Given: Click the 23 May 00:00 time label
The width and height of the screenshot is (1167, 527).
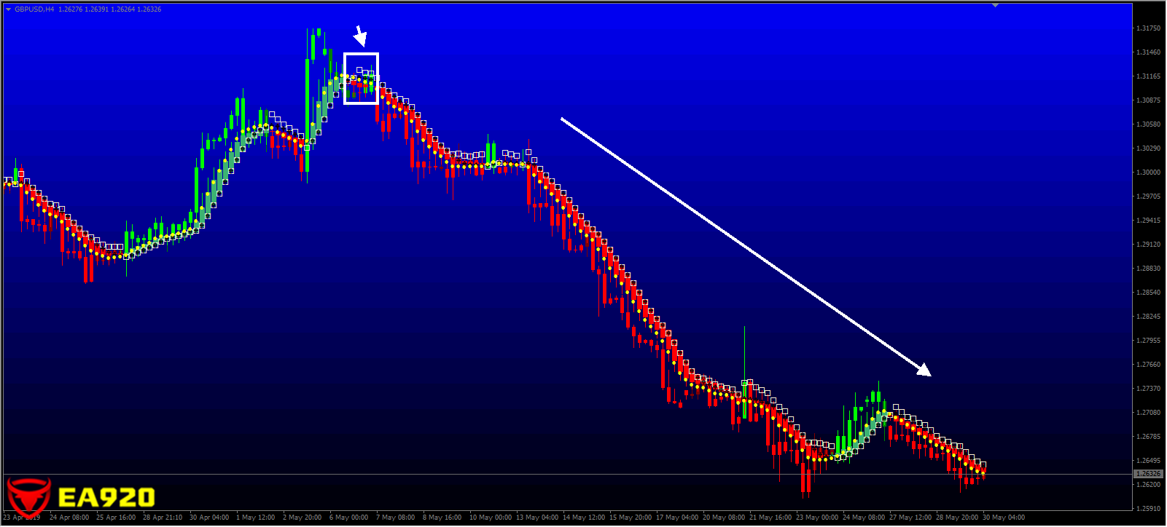Looking at the screenshot, I should (x=817, y=518).
